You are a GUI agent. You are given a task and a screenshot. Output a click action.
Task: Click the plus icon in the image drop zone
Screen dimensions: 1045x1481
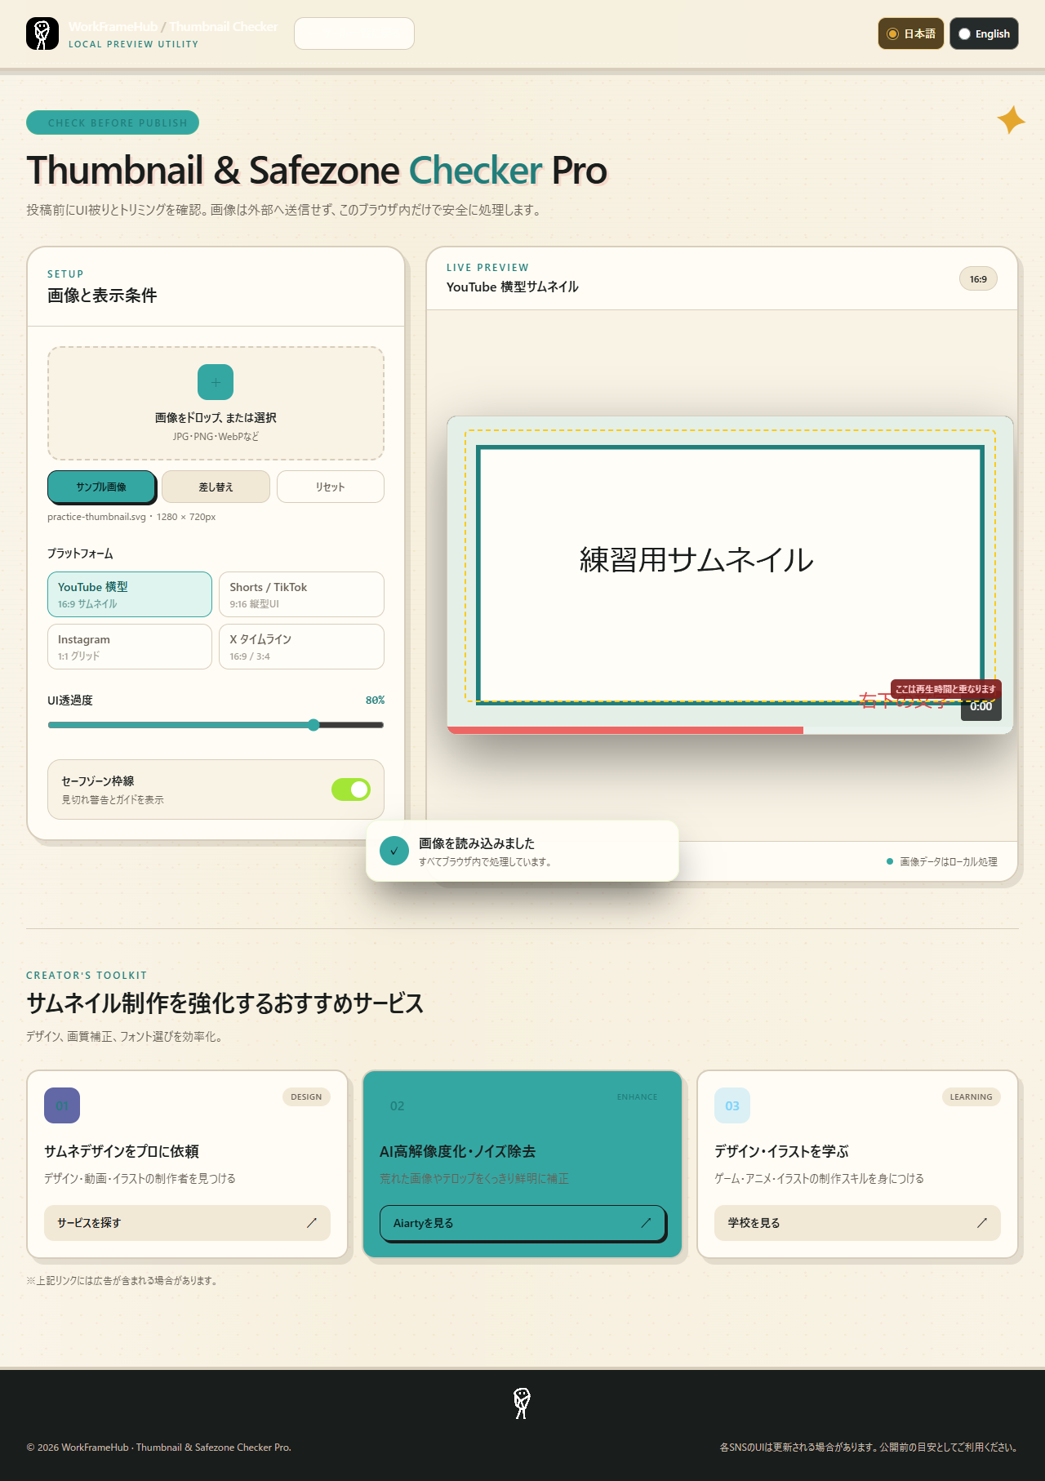pyautogui.click(x=216, y=382)
